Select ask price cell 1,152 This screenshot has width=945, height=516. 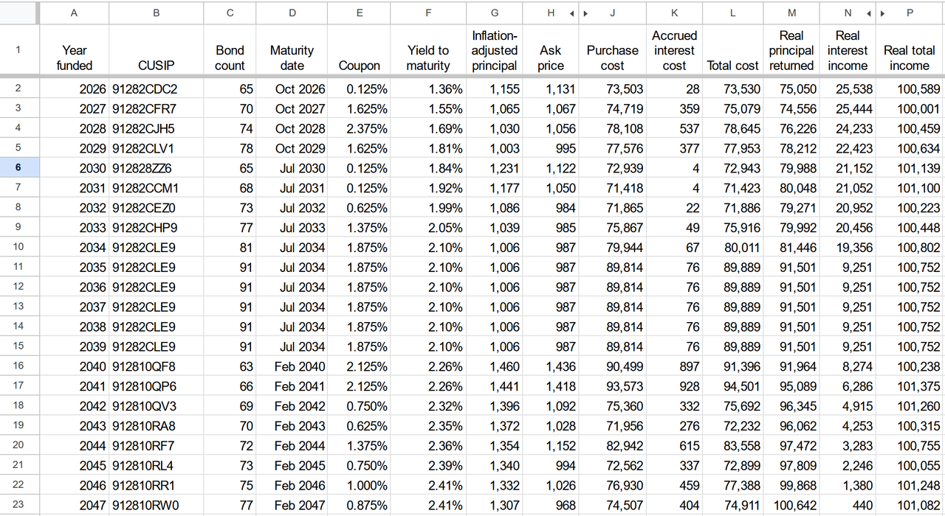(x=551, y=447)
